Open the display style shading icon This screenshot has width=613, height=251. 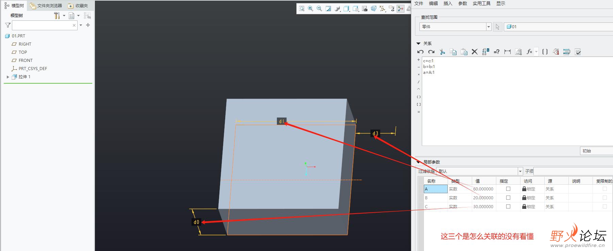pos(337,9)
